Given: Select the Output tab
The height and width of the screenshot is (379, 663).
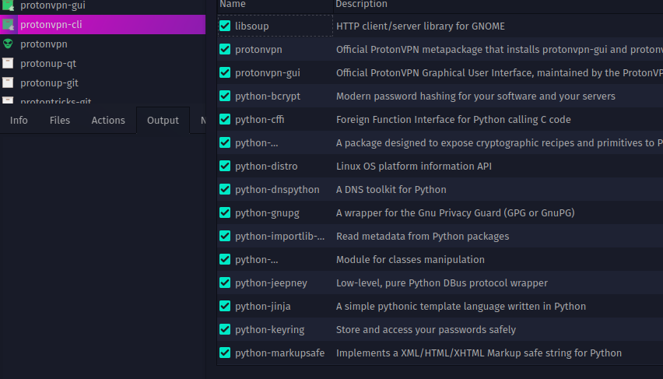Looking at the screenshot, I should pyautogui.click(x=163, y=120).
